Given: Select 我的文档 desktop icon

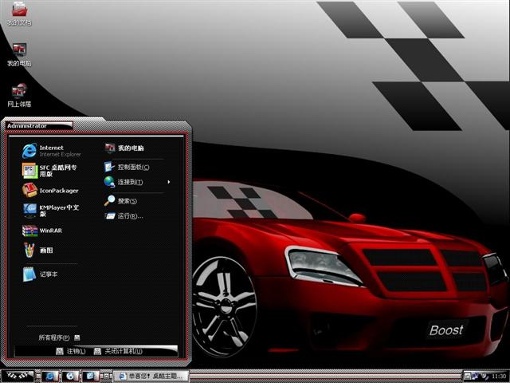Looking at the screenshot, I should coord(19,13).
